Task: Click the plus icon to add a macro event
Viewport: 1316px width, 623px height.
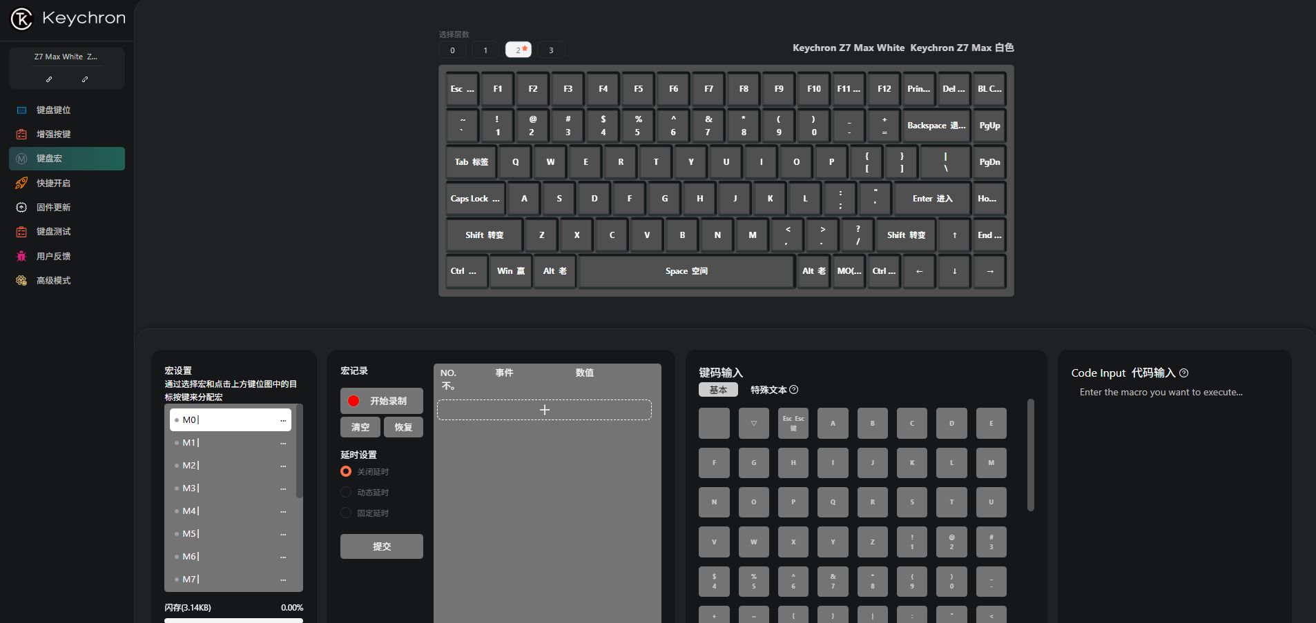Action: pyautogui.click(x=544, y=410)
